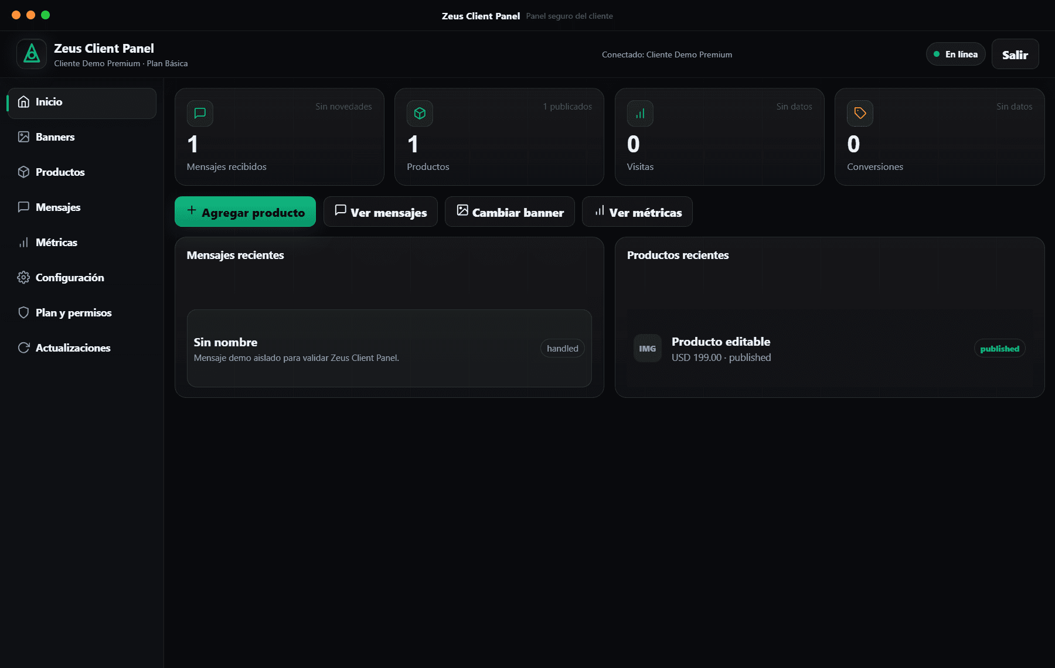Click the image icon on Cambiar banner
Image resolution: width=1055 pixels, height=668 pixels.
462,210
